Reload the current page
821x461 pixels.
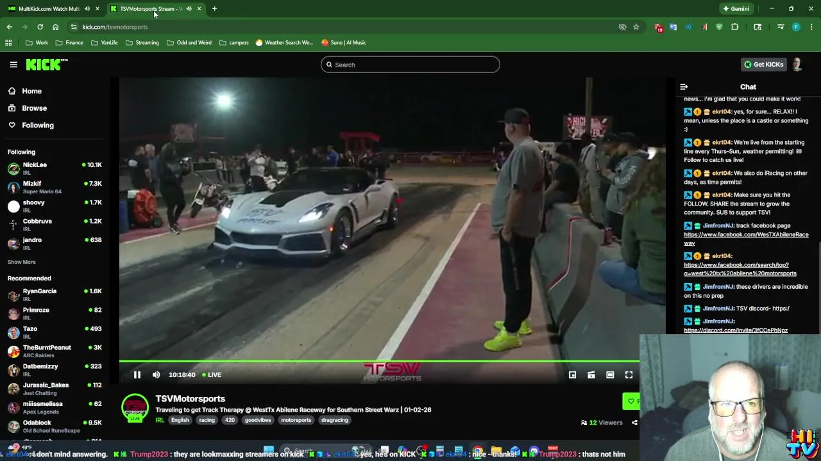tap(40, 27)
